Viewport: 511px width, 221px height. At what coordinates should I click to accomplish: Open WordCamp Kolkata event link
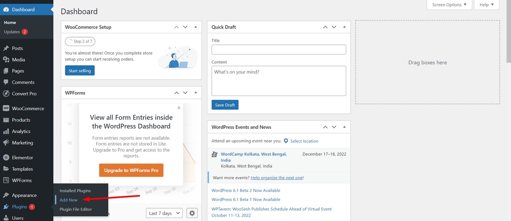tap(254, 157)
